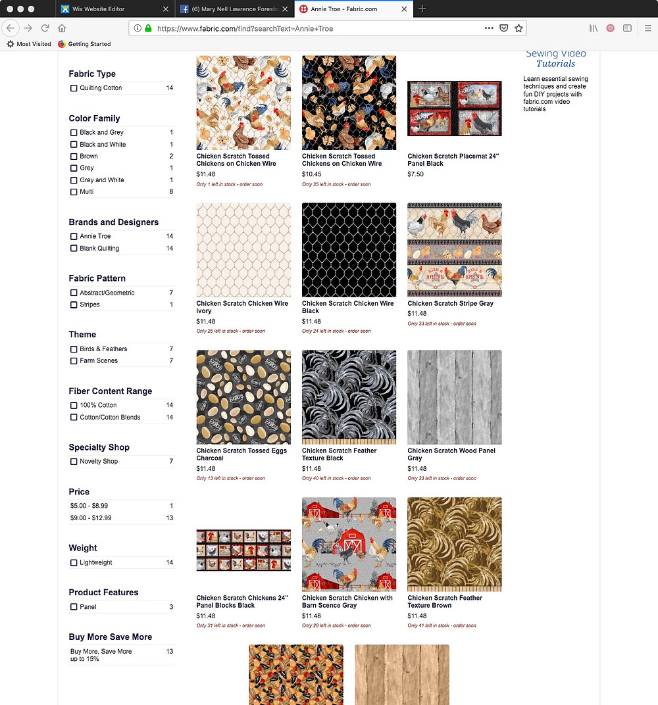This screenshot has height=705, width=658.
Task: Open Chicken Scratch Stripe Gray product
Action: (x=450, y=303)
